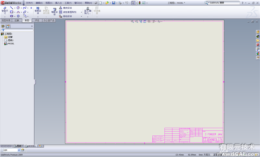Open the 窗口(W) Window menu

[78, 3]
